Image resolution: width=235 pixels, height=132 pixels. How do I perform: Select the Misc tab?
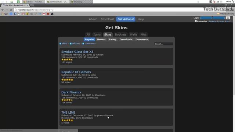(144, 34)
